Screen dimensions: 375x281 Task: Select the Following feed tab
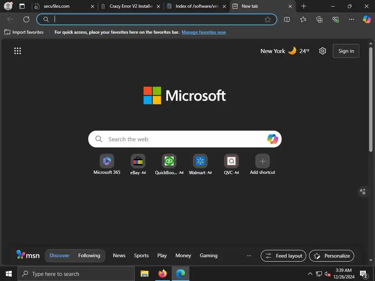pyautogui.click(x=89, y=255)
